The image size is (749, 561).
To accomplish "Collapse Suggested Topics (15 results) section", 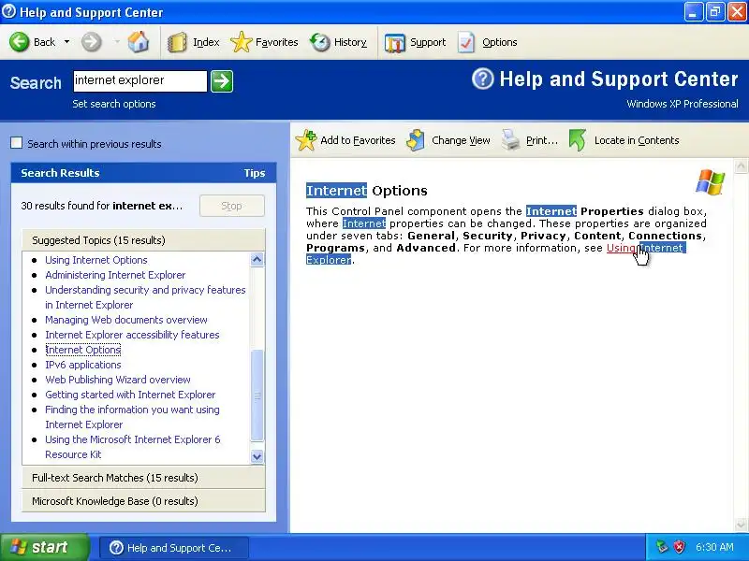I will (143, 240).
